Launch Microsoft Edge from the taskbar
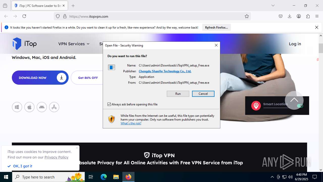Screen dimensions: 323x182 point(104,177)
